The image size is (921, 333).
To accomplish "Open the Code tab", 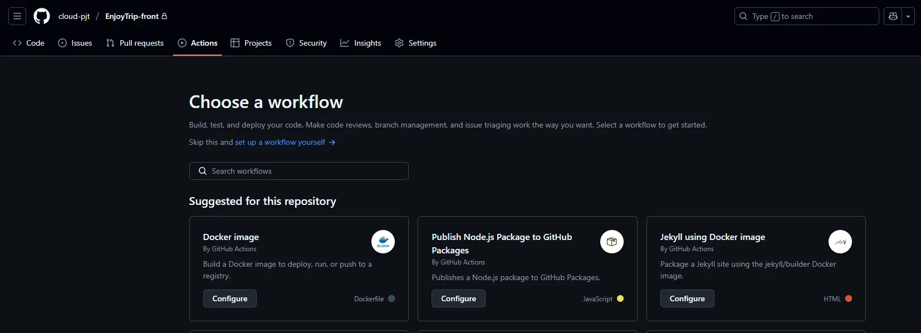I will click(x=28, y=43).
